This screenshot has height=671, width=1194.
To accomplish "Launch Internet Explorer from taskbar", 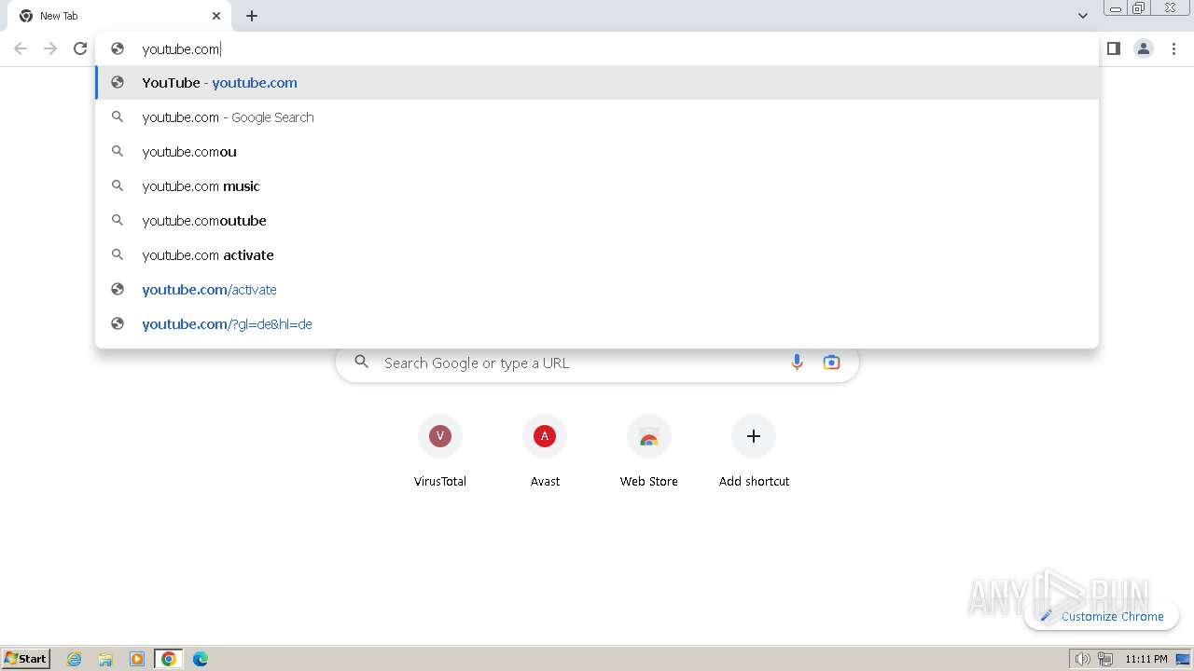I will 75,659.
